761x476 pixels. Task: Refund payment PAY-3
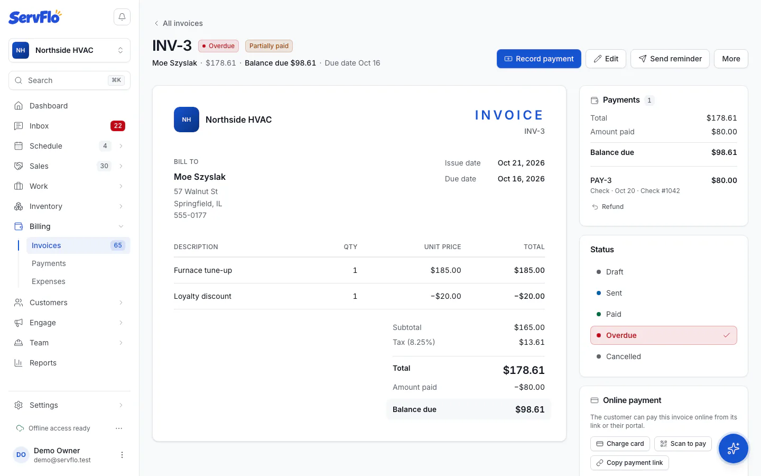(608, 207)
